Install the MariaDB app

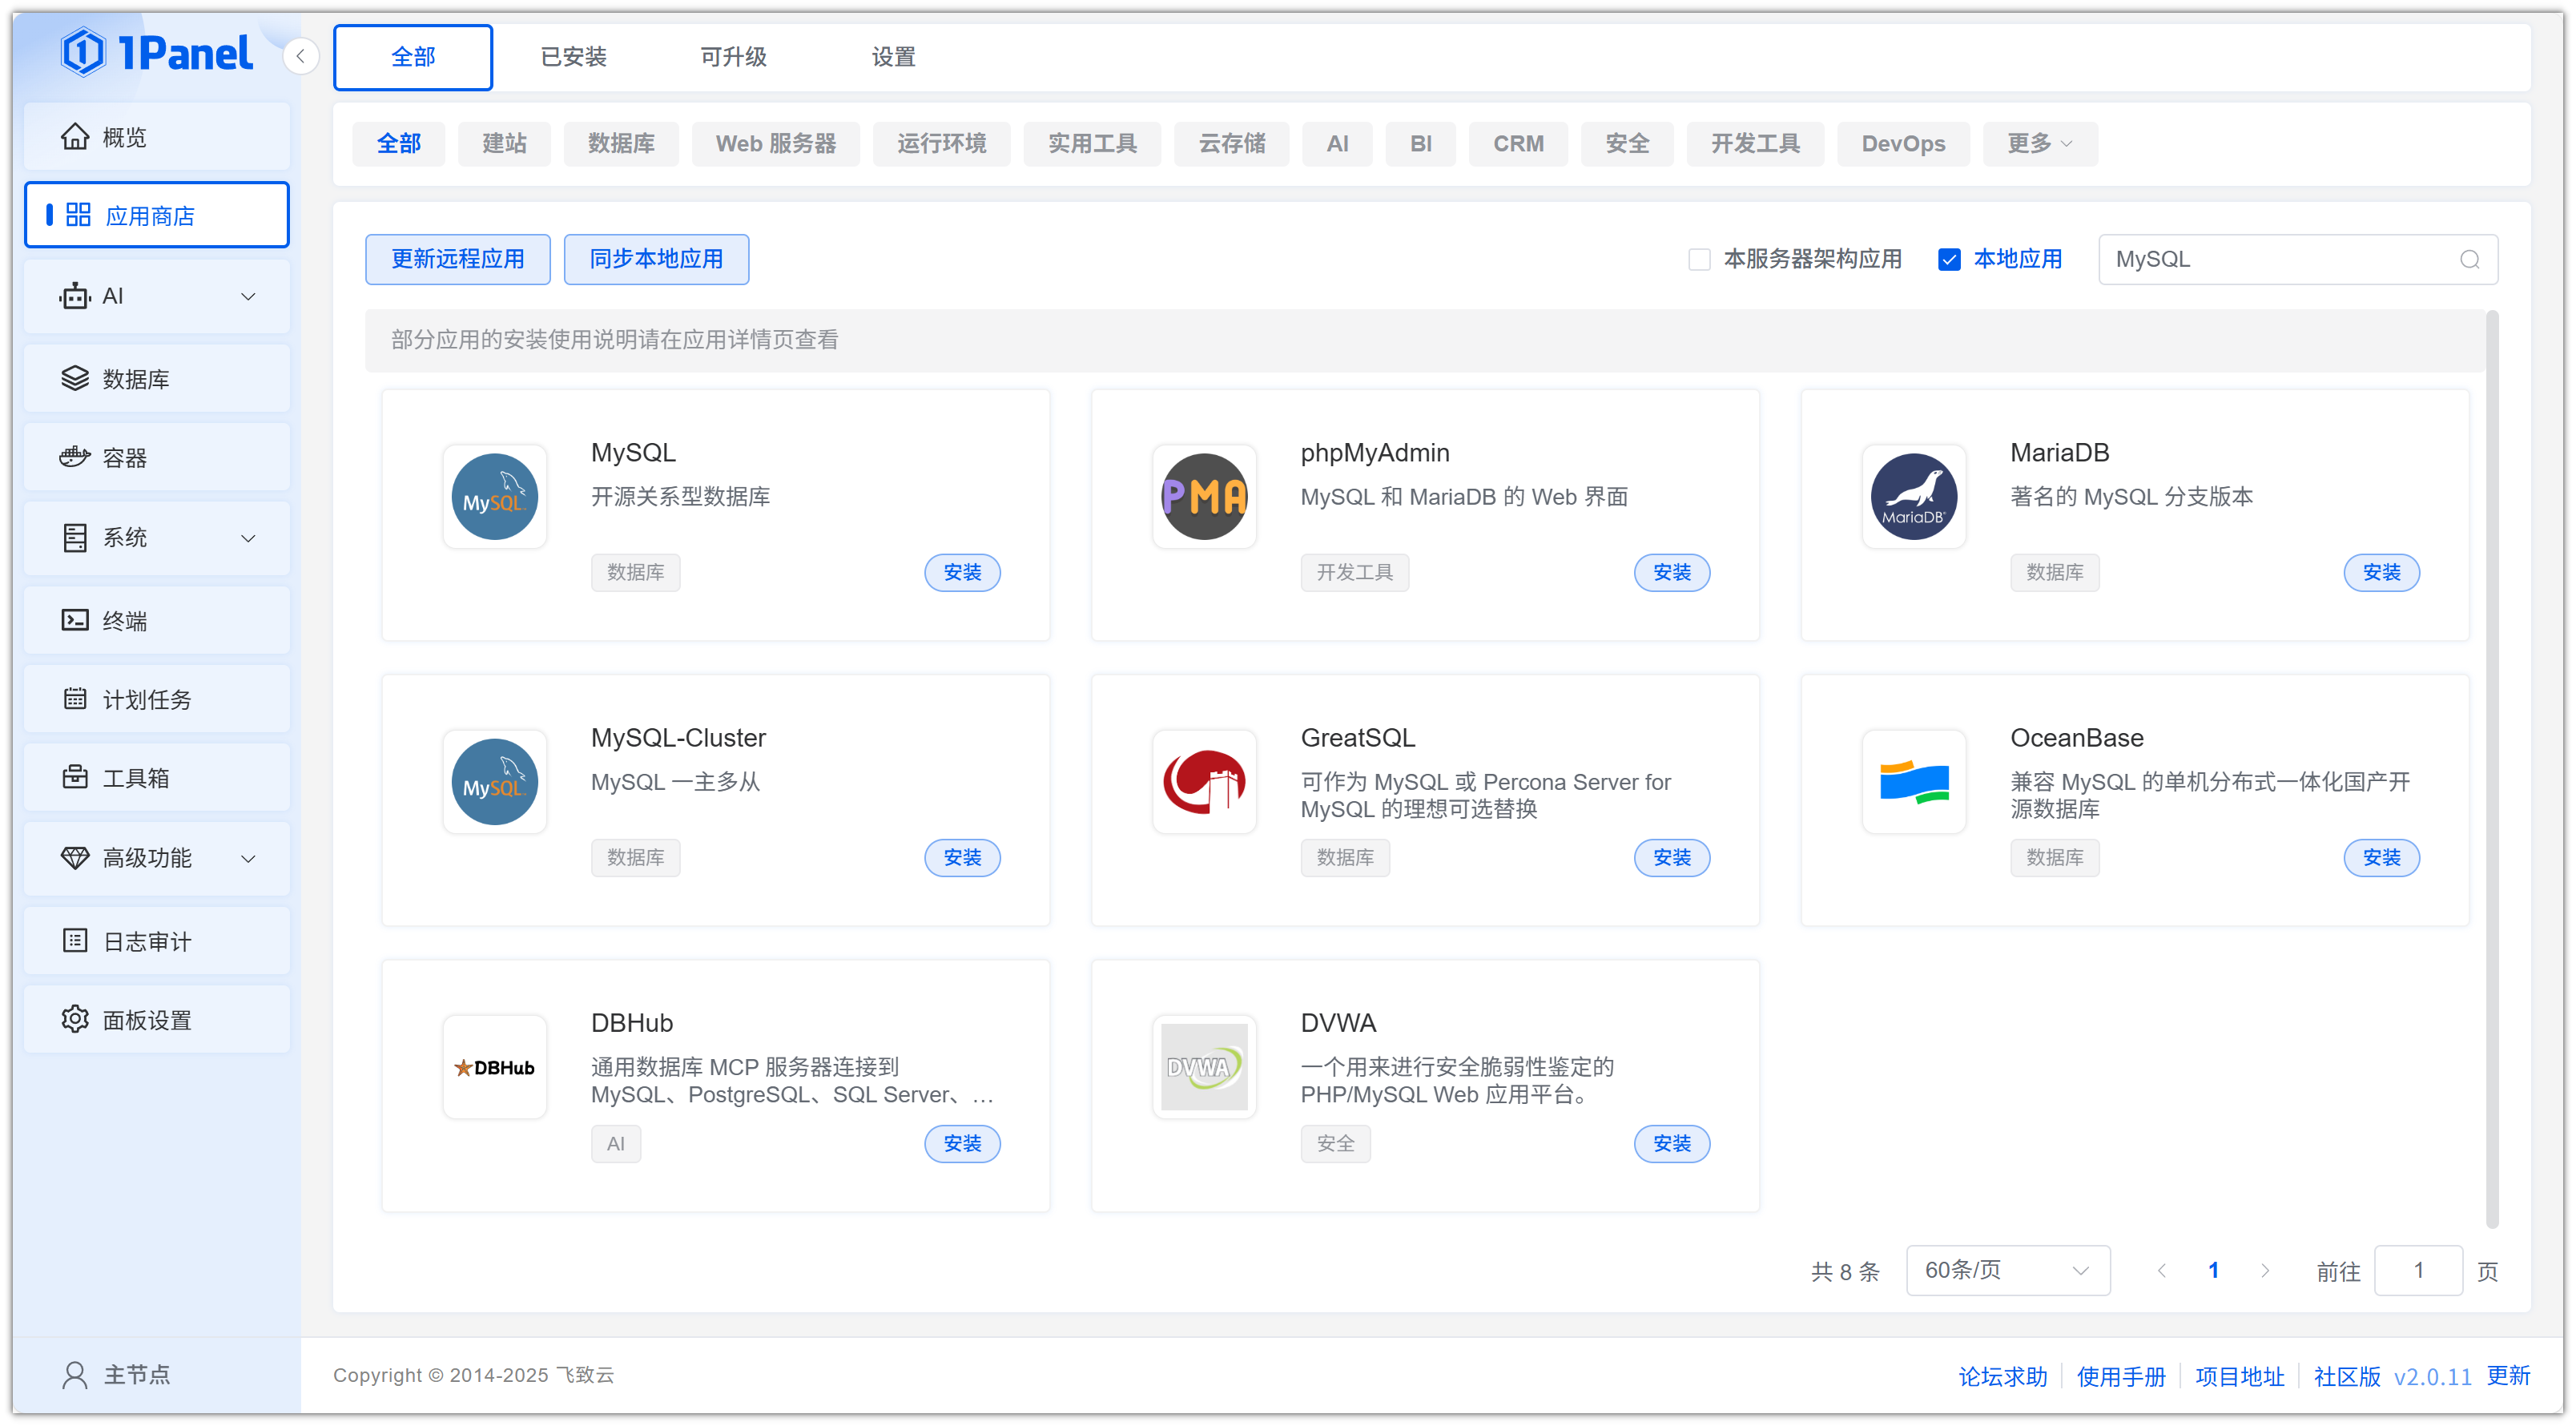tap(2381, 573)
